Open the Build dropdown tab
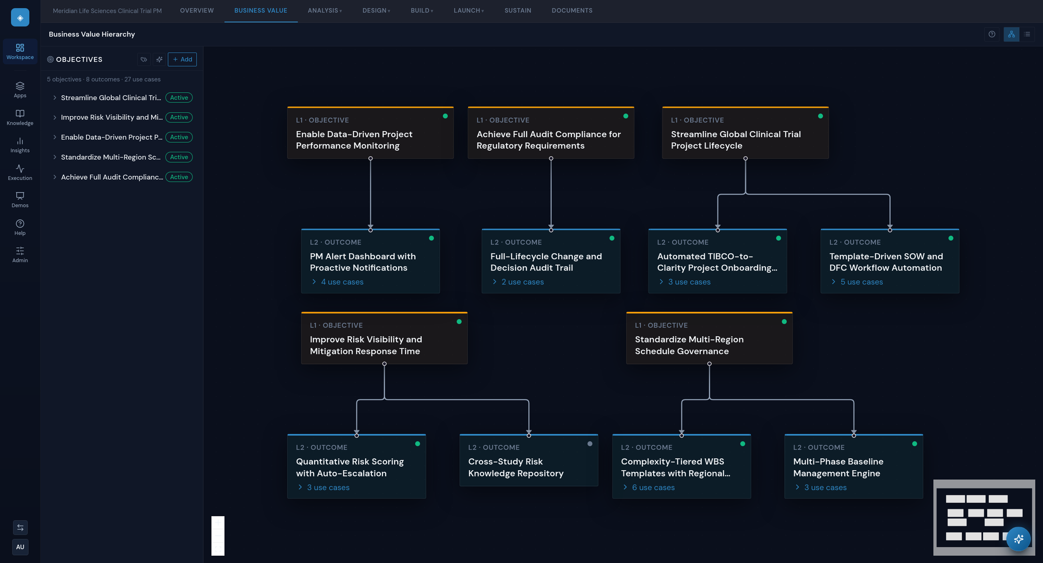The image size is (1043, 563). point(422,10)
